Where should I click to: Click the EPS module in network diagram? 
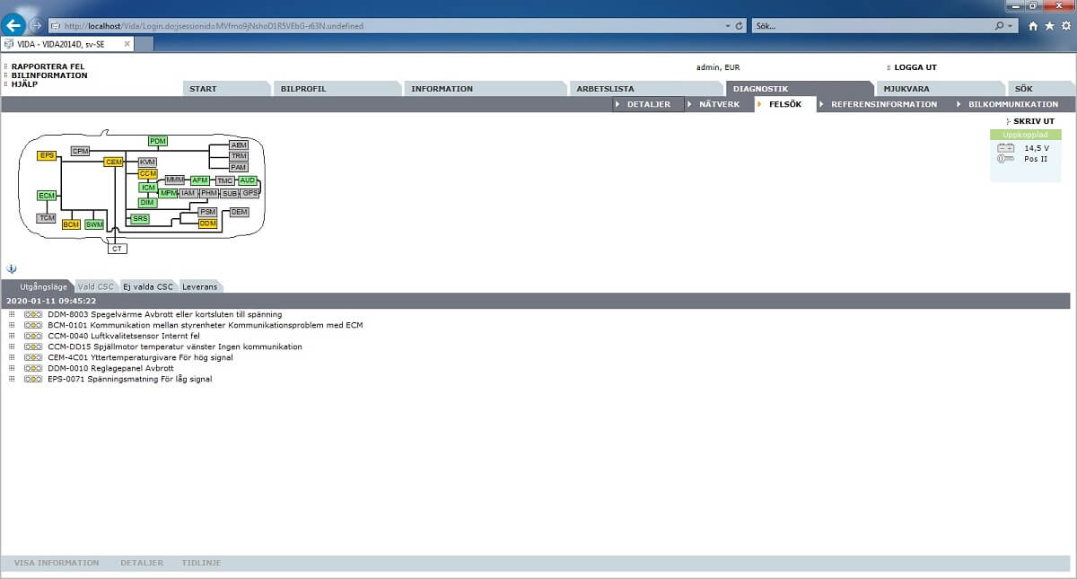[x=46, y=155]
